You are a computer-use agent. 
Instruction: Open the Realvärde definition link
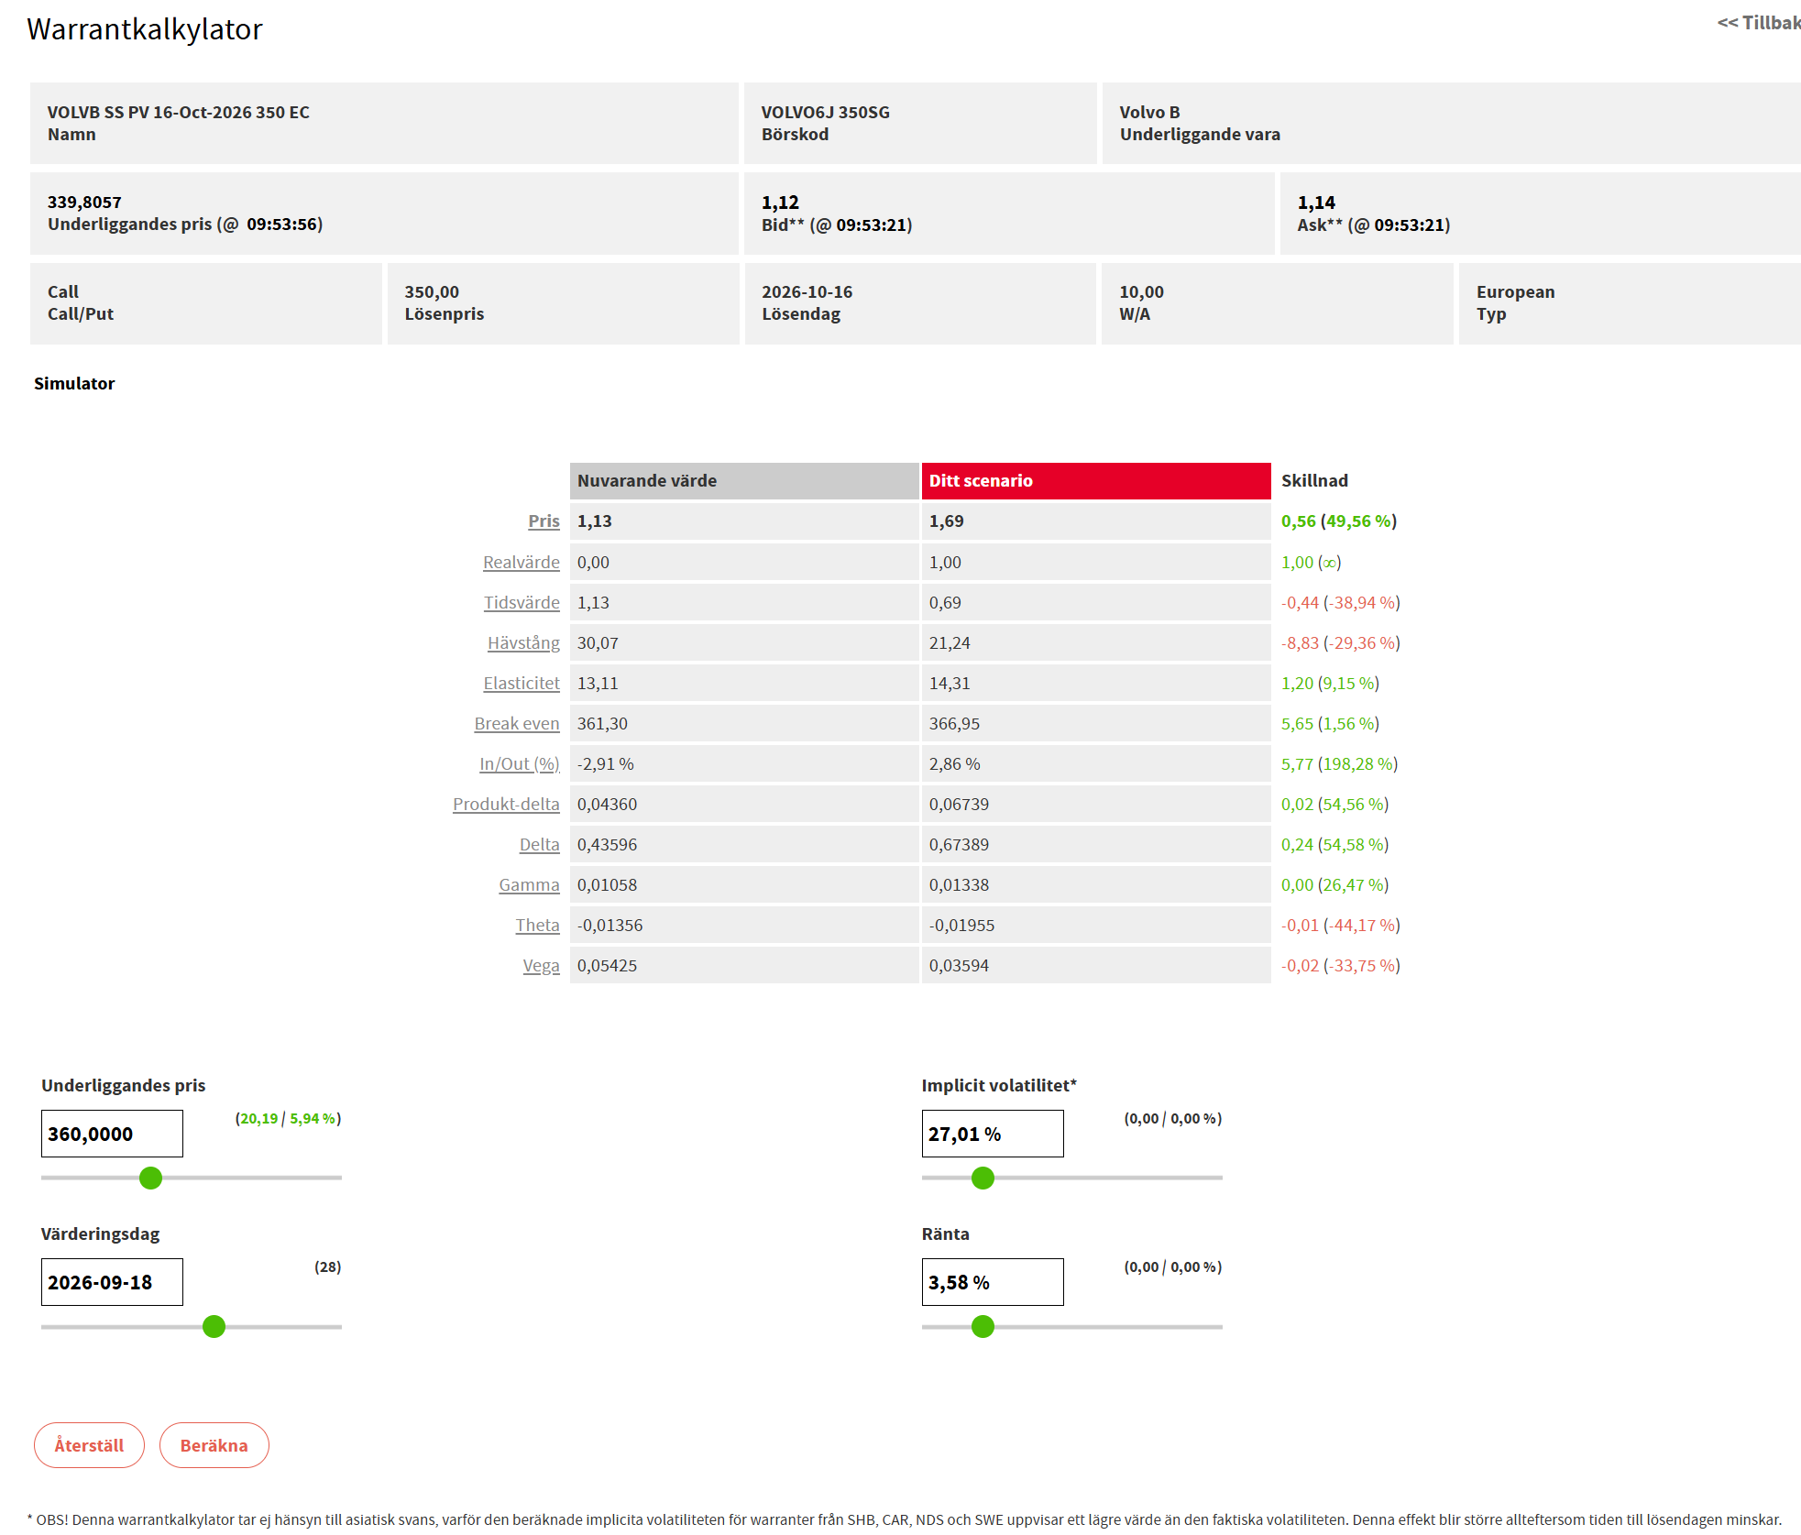(521, 562)
